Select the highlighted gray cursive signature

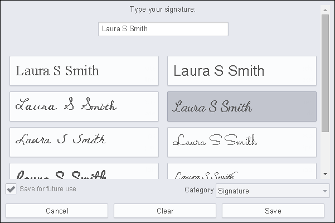tap(241, 106)
